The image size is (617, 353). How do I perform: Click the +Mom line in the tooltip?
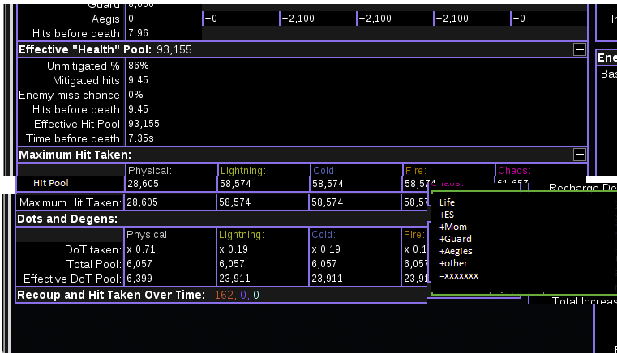pos(453,227)
